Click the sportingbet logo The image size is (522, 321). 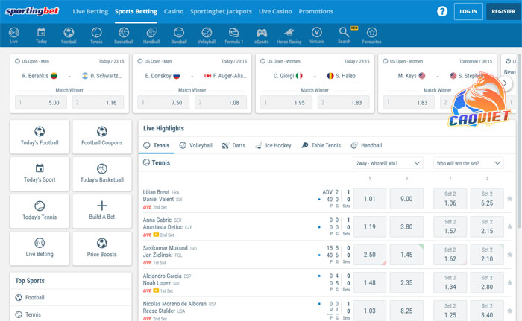[32, 11]
